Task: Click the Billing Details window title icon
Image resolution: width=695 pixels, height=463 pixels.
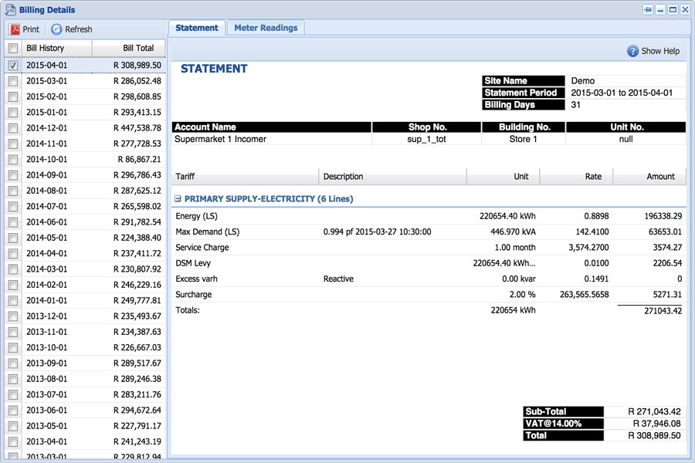Action: coord(10,10)
